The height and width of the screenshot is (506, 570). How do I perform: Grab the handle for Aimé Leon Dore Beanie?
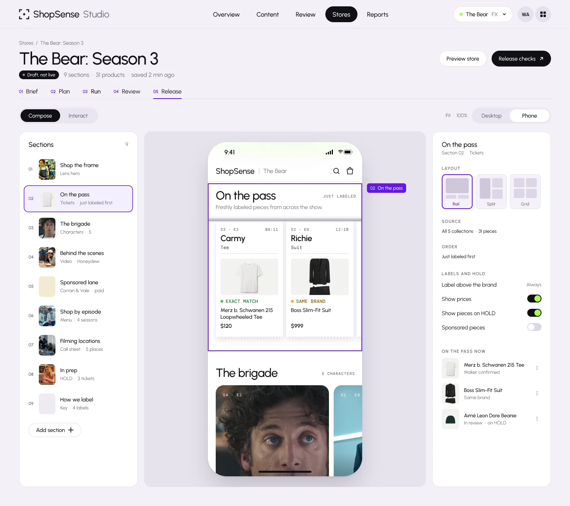pos(537,419)
